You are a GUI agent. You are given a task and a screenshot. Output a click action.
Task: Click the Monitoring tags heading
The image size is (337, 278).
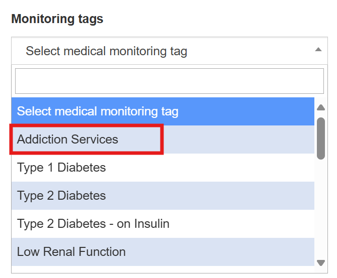(x=57, y=19)
